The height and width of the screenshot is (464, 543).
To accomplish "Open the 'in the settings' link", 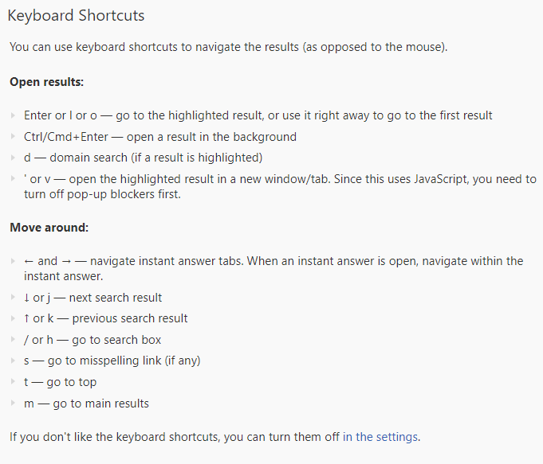I will pyautogui.click(x=380, y=437).
